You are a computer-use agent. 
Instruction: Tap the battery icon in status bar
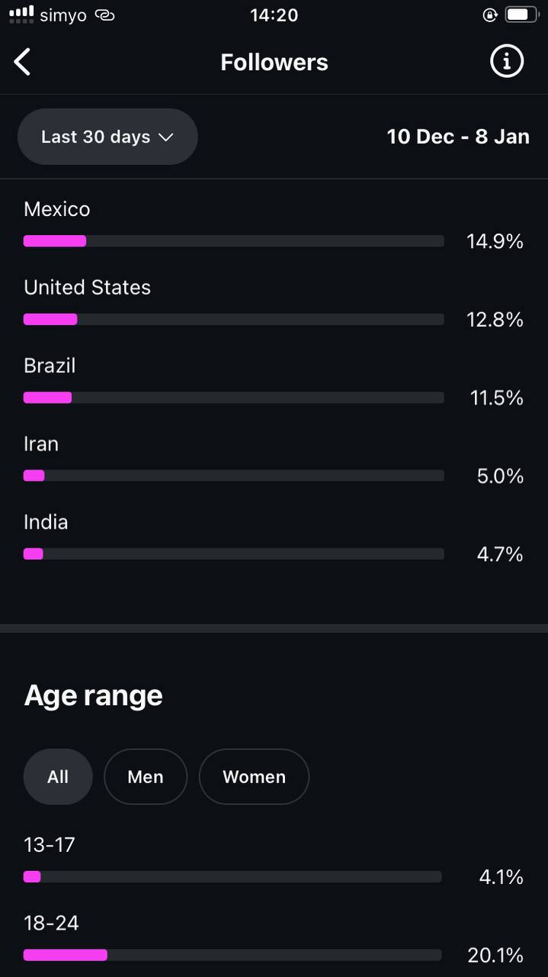521,15
